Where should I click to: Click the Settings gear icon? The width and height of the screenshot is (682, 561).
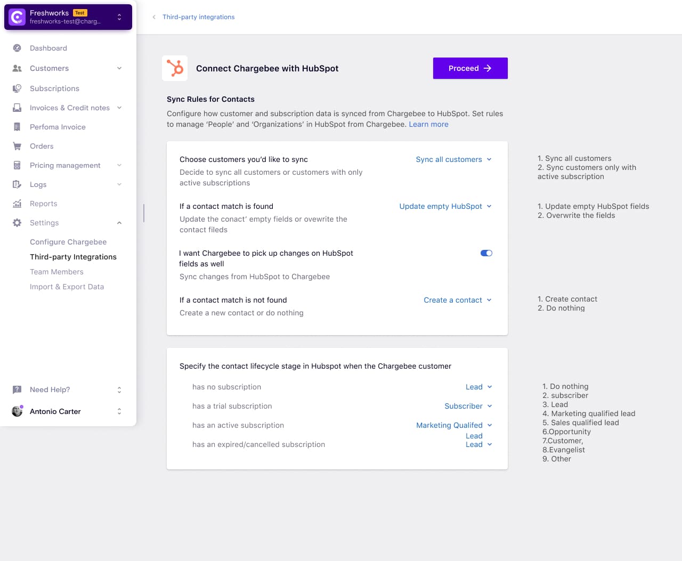pos(17,223)
